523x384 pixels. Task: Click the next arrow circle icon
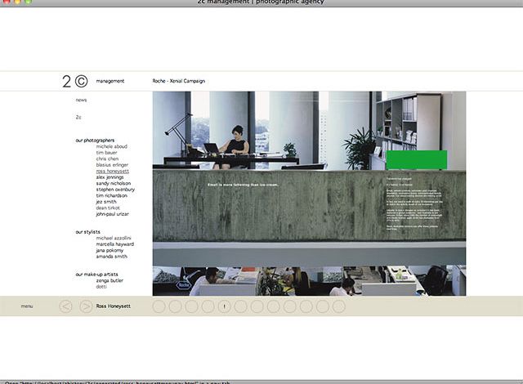click(86, 306)
